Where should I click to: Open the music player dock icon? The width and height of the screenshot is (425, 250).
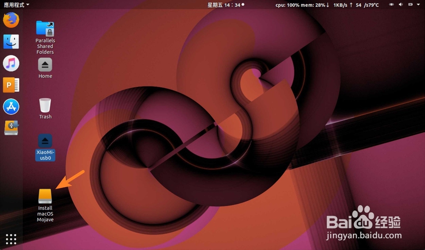pos(11,63)
